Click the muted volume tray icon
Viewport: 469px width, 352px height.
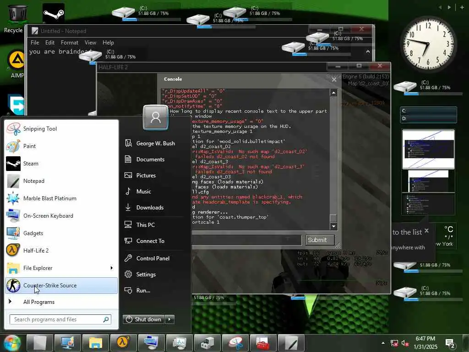(x=405, y=343)
